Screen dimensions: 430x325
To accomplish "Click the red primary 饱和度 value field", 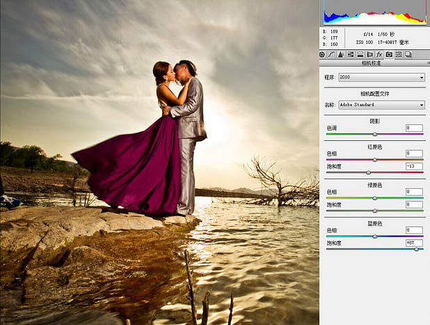I will (414, 166).
